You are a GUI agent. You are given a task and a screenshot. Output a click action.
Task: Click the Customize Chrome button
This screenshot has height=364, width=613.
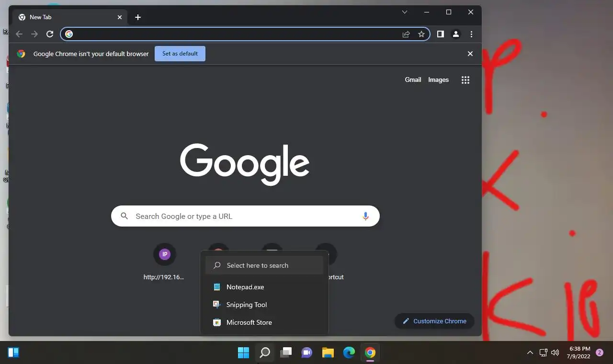click(434, 321)
